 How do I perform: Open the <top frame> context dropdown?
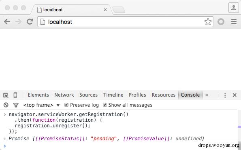(x=41, y=105)
